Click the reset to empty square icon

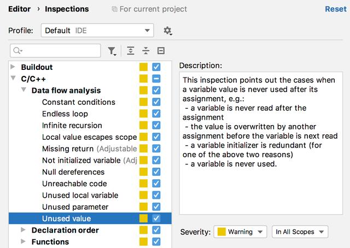[x=161, y=51]
